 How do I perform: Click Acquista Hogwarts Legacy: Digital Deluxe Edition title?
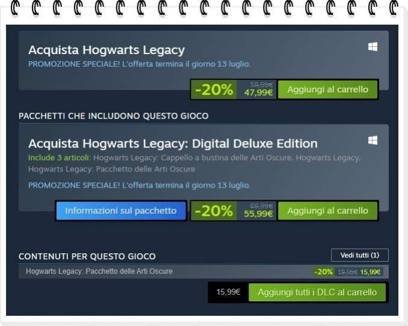(x=173, y=144)
